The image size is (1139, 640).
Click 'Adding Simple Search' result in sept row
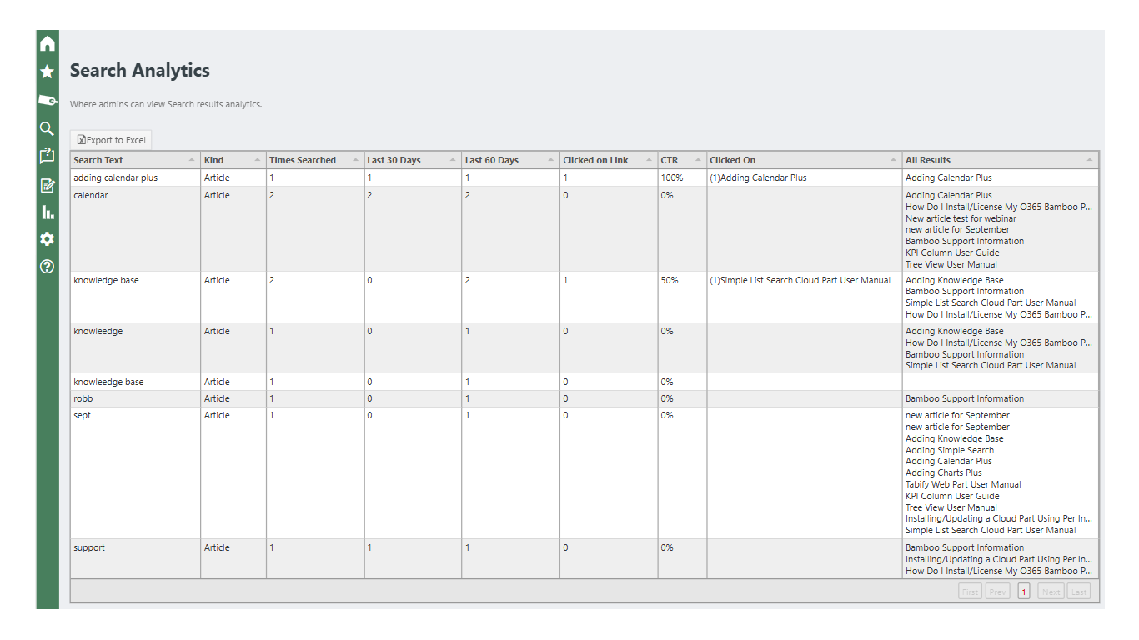[x=950, y=450]
